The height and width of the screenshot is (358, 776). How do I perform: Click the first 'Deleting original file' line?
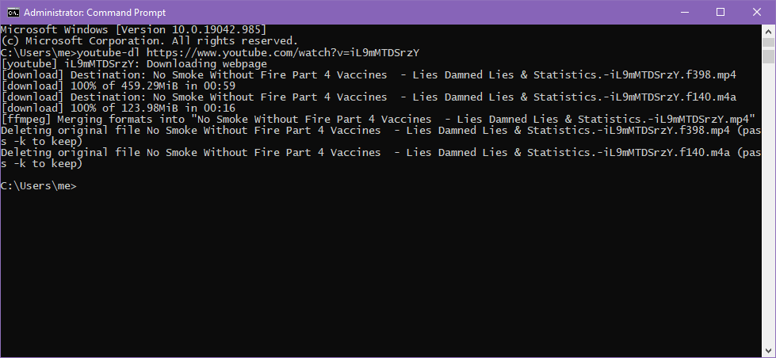[380, 136]
